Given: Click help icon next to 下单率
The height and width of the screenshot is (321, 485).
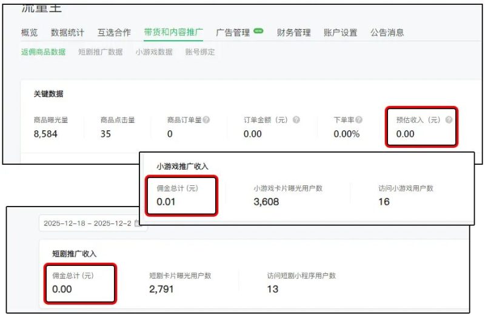Looking at the screenshot, I should 359,119.
